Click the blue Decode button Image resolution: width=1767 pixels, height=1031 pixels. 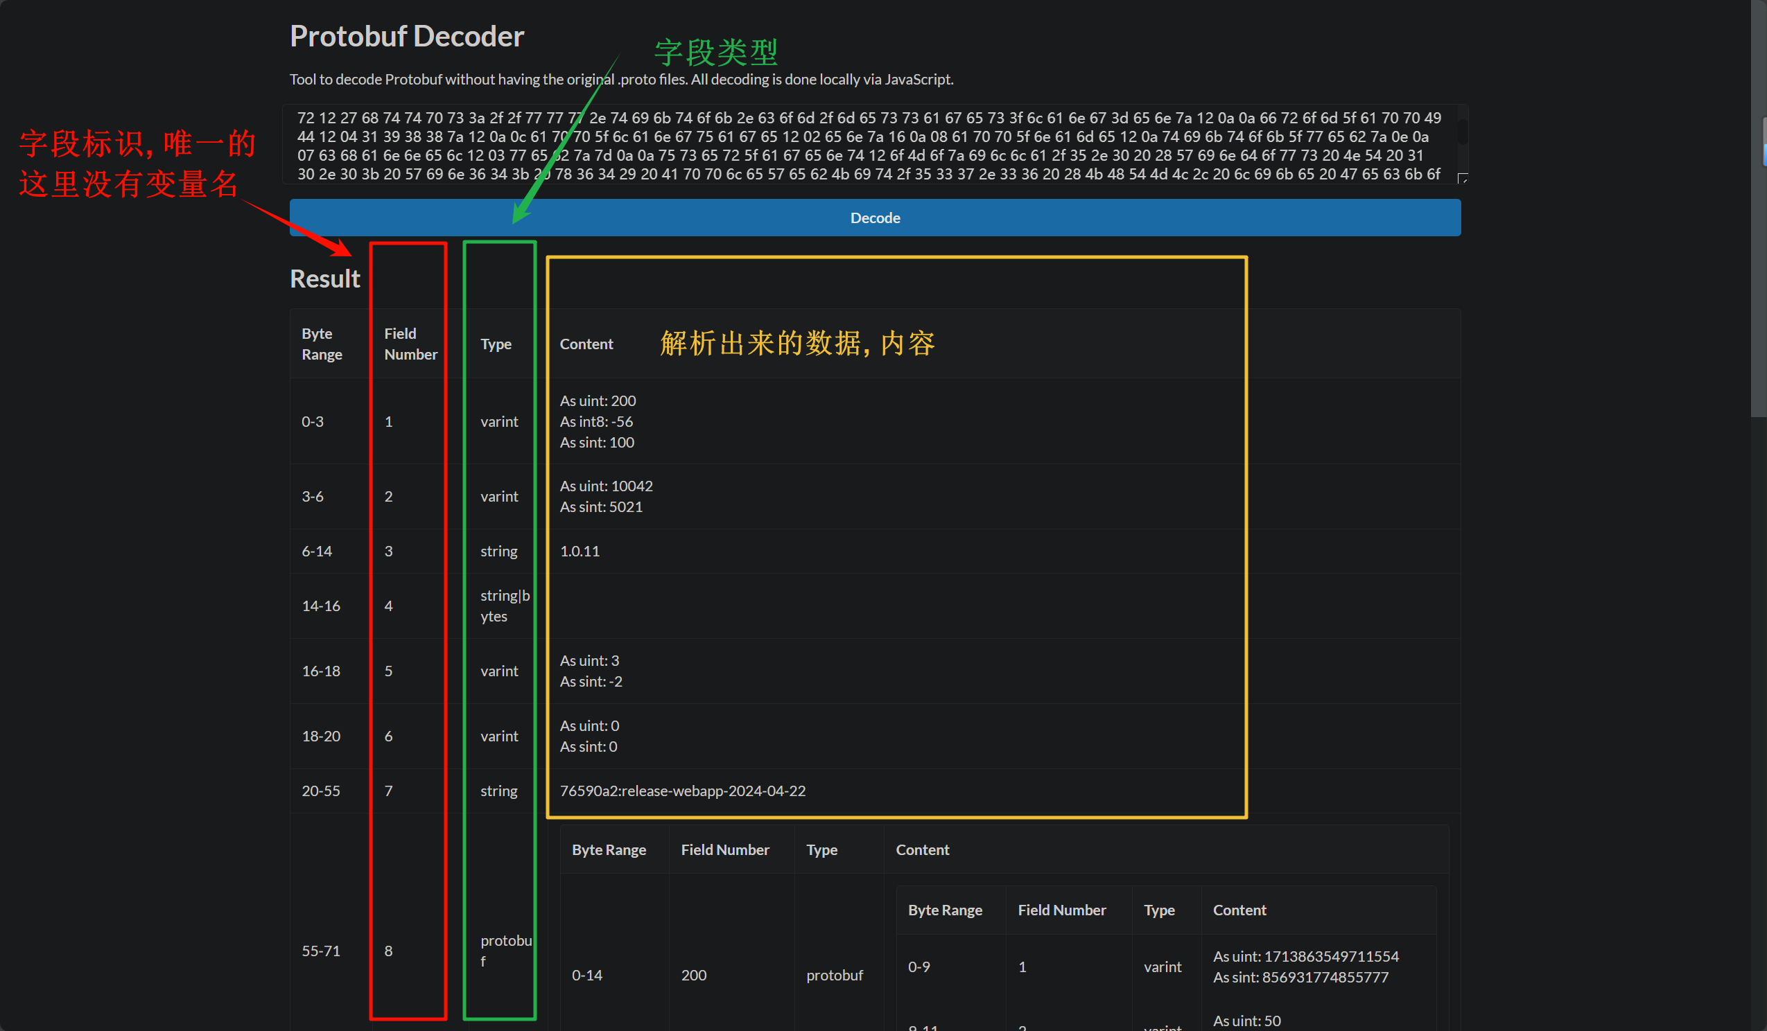point(874,218)
